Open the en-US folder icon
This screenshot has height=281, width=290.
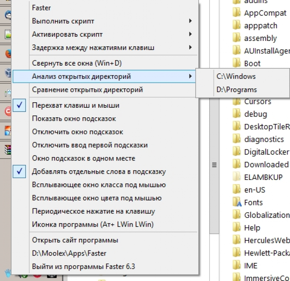tap(237, 190)
